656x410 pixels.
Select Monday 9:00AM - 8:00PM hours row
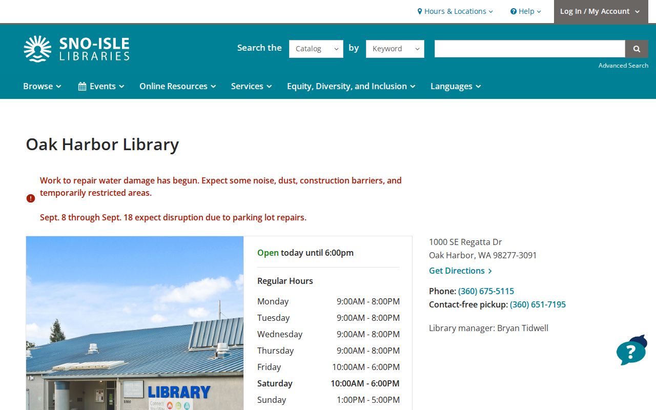click(x=329, y=301)
